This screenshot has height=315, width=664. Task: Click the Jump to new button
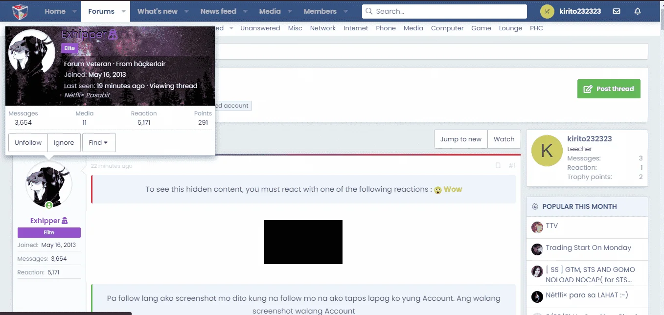pyautogui.click(x=461, y=139)
